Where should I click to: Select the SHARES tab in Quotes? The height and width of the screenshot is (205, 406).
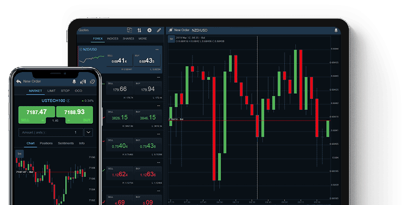point(128,39)
